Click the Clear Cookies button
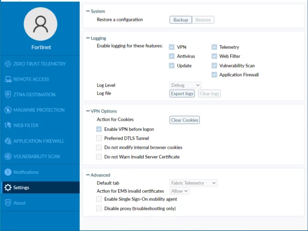This screenshot has width=308, height=231. click(x=185, y=120)
